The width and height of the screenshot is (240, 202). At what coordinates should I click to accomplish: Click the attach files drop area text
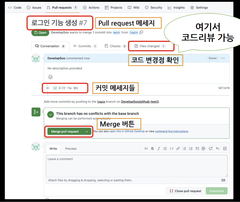[x=90, y=180]
